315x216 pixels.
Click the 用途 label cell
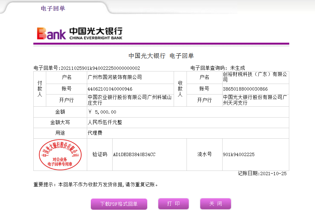[x=60, y=133]
